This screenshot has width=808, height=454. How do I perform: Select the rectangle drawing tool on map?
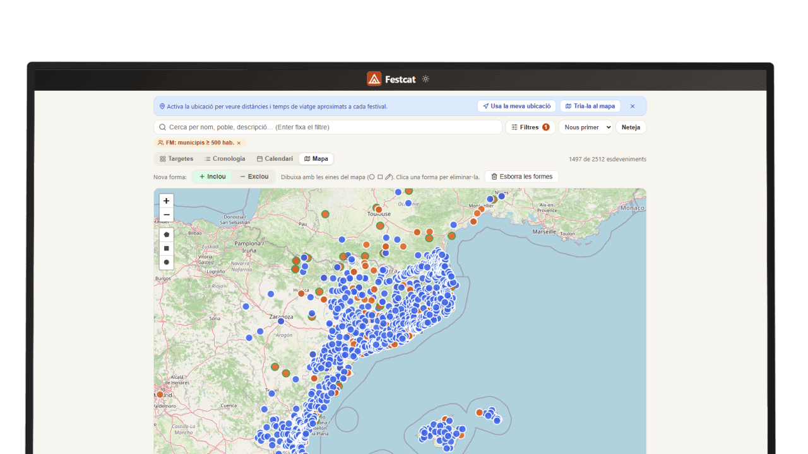[167, 248]
